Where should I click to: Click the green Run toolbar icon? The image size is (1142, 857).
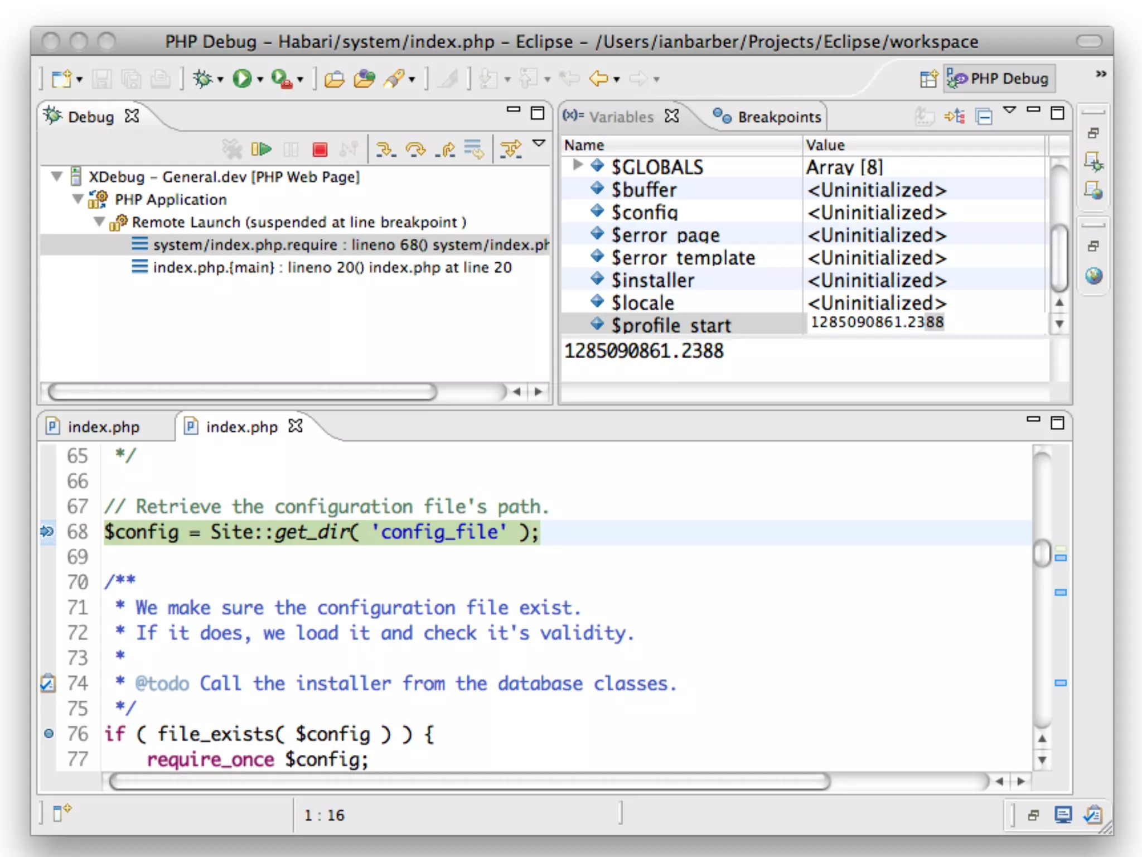point(242,79)
